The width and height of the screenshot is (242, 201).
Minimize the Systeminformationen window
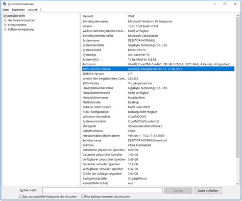pyautogui.click(x=215, y=4)
